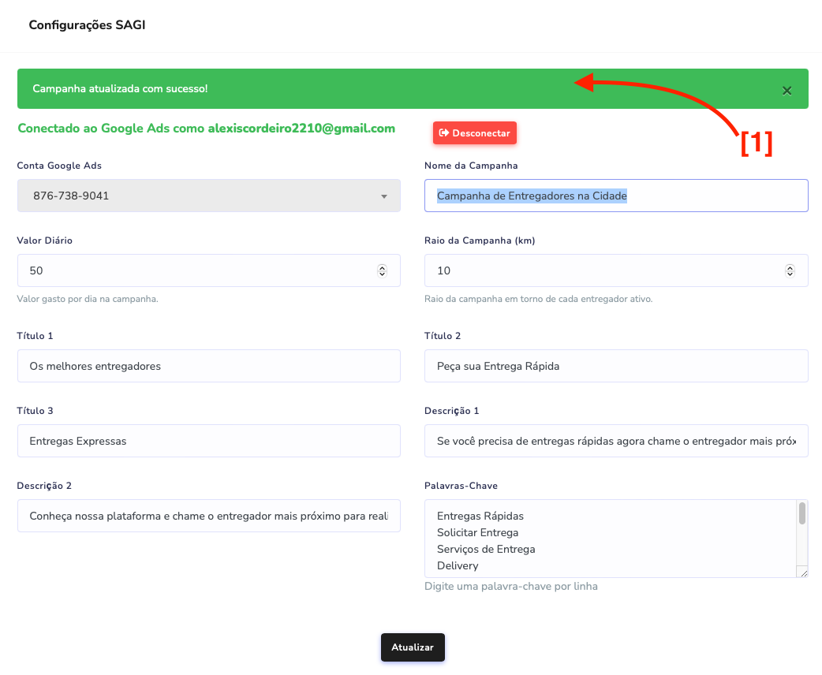Open the Conta Google Ads dropdown
Image resolution: width=822 pixels, height=675 pixels.
pos(208,196)
